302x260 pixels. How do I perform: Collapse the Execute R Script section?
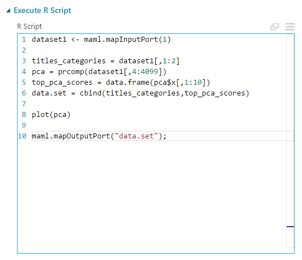8,11
